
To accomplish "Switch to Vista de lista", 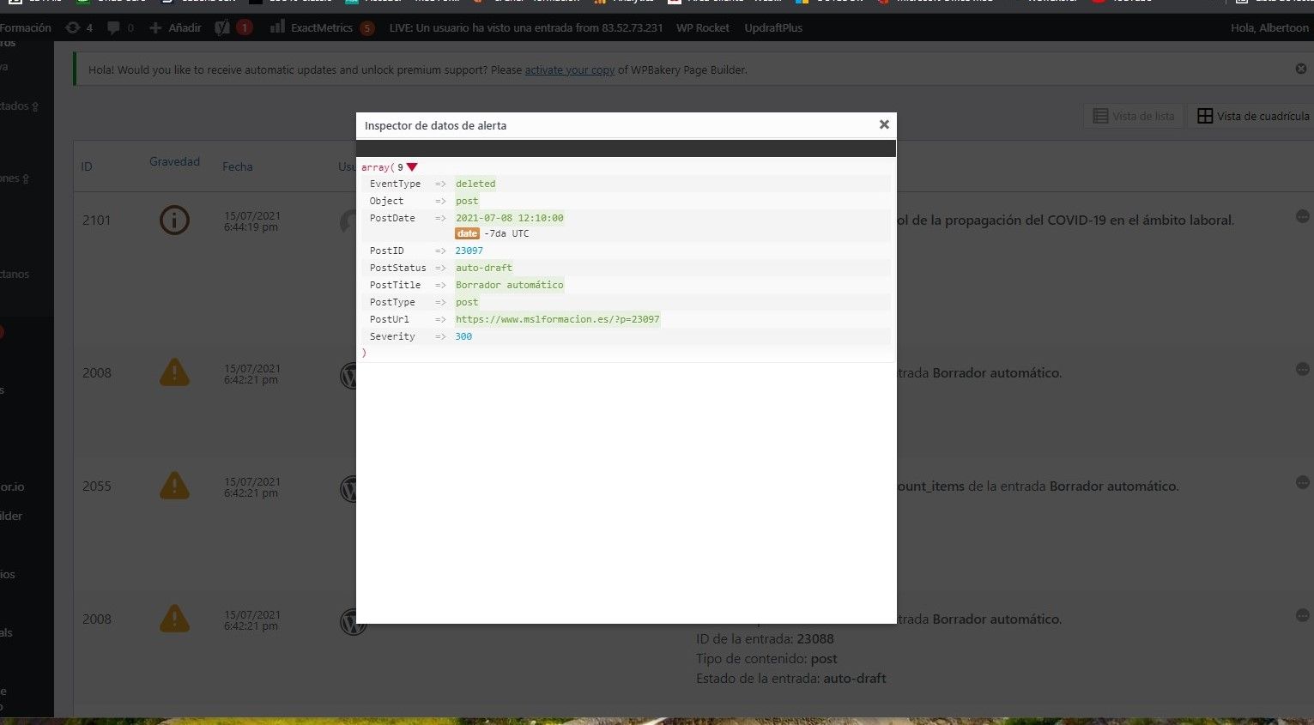I will point(1134,116).
